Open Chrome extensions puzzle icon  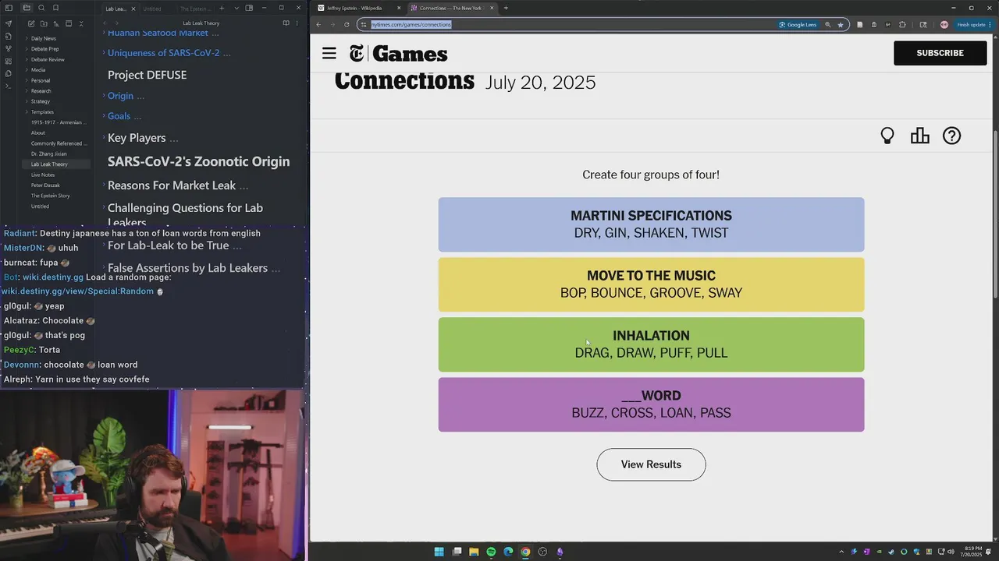click(902, 24)
